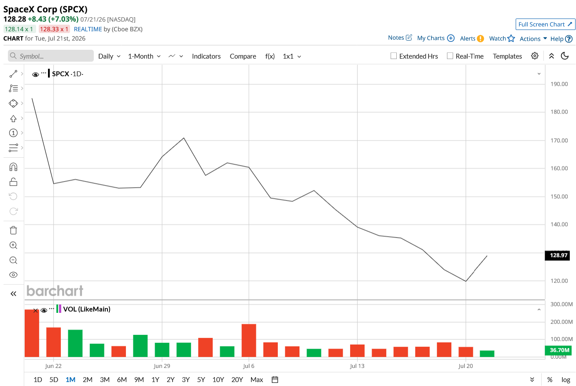Delete drawings with the trash icon

[x=13, y=230]
